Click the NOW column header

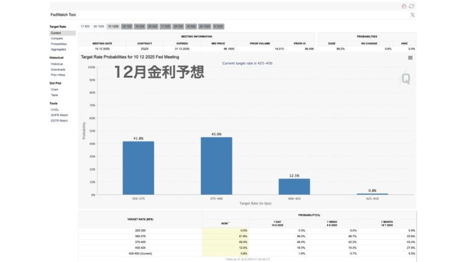pos(225,224)
